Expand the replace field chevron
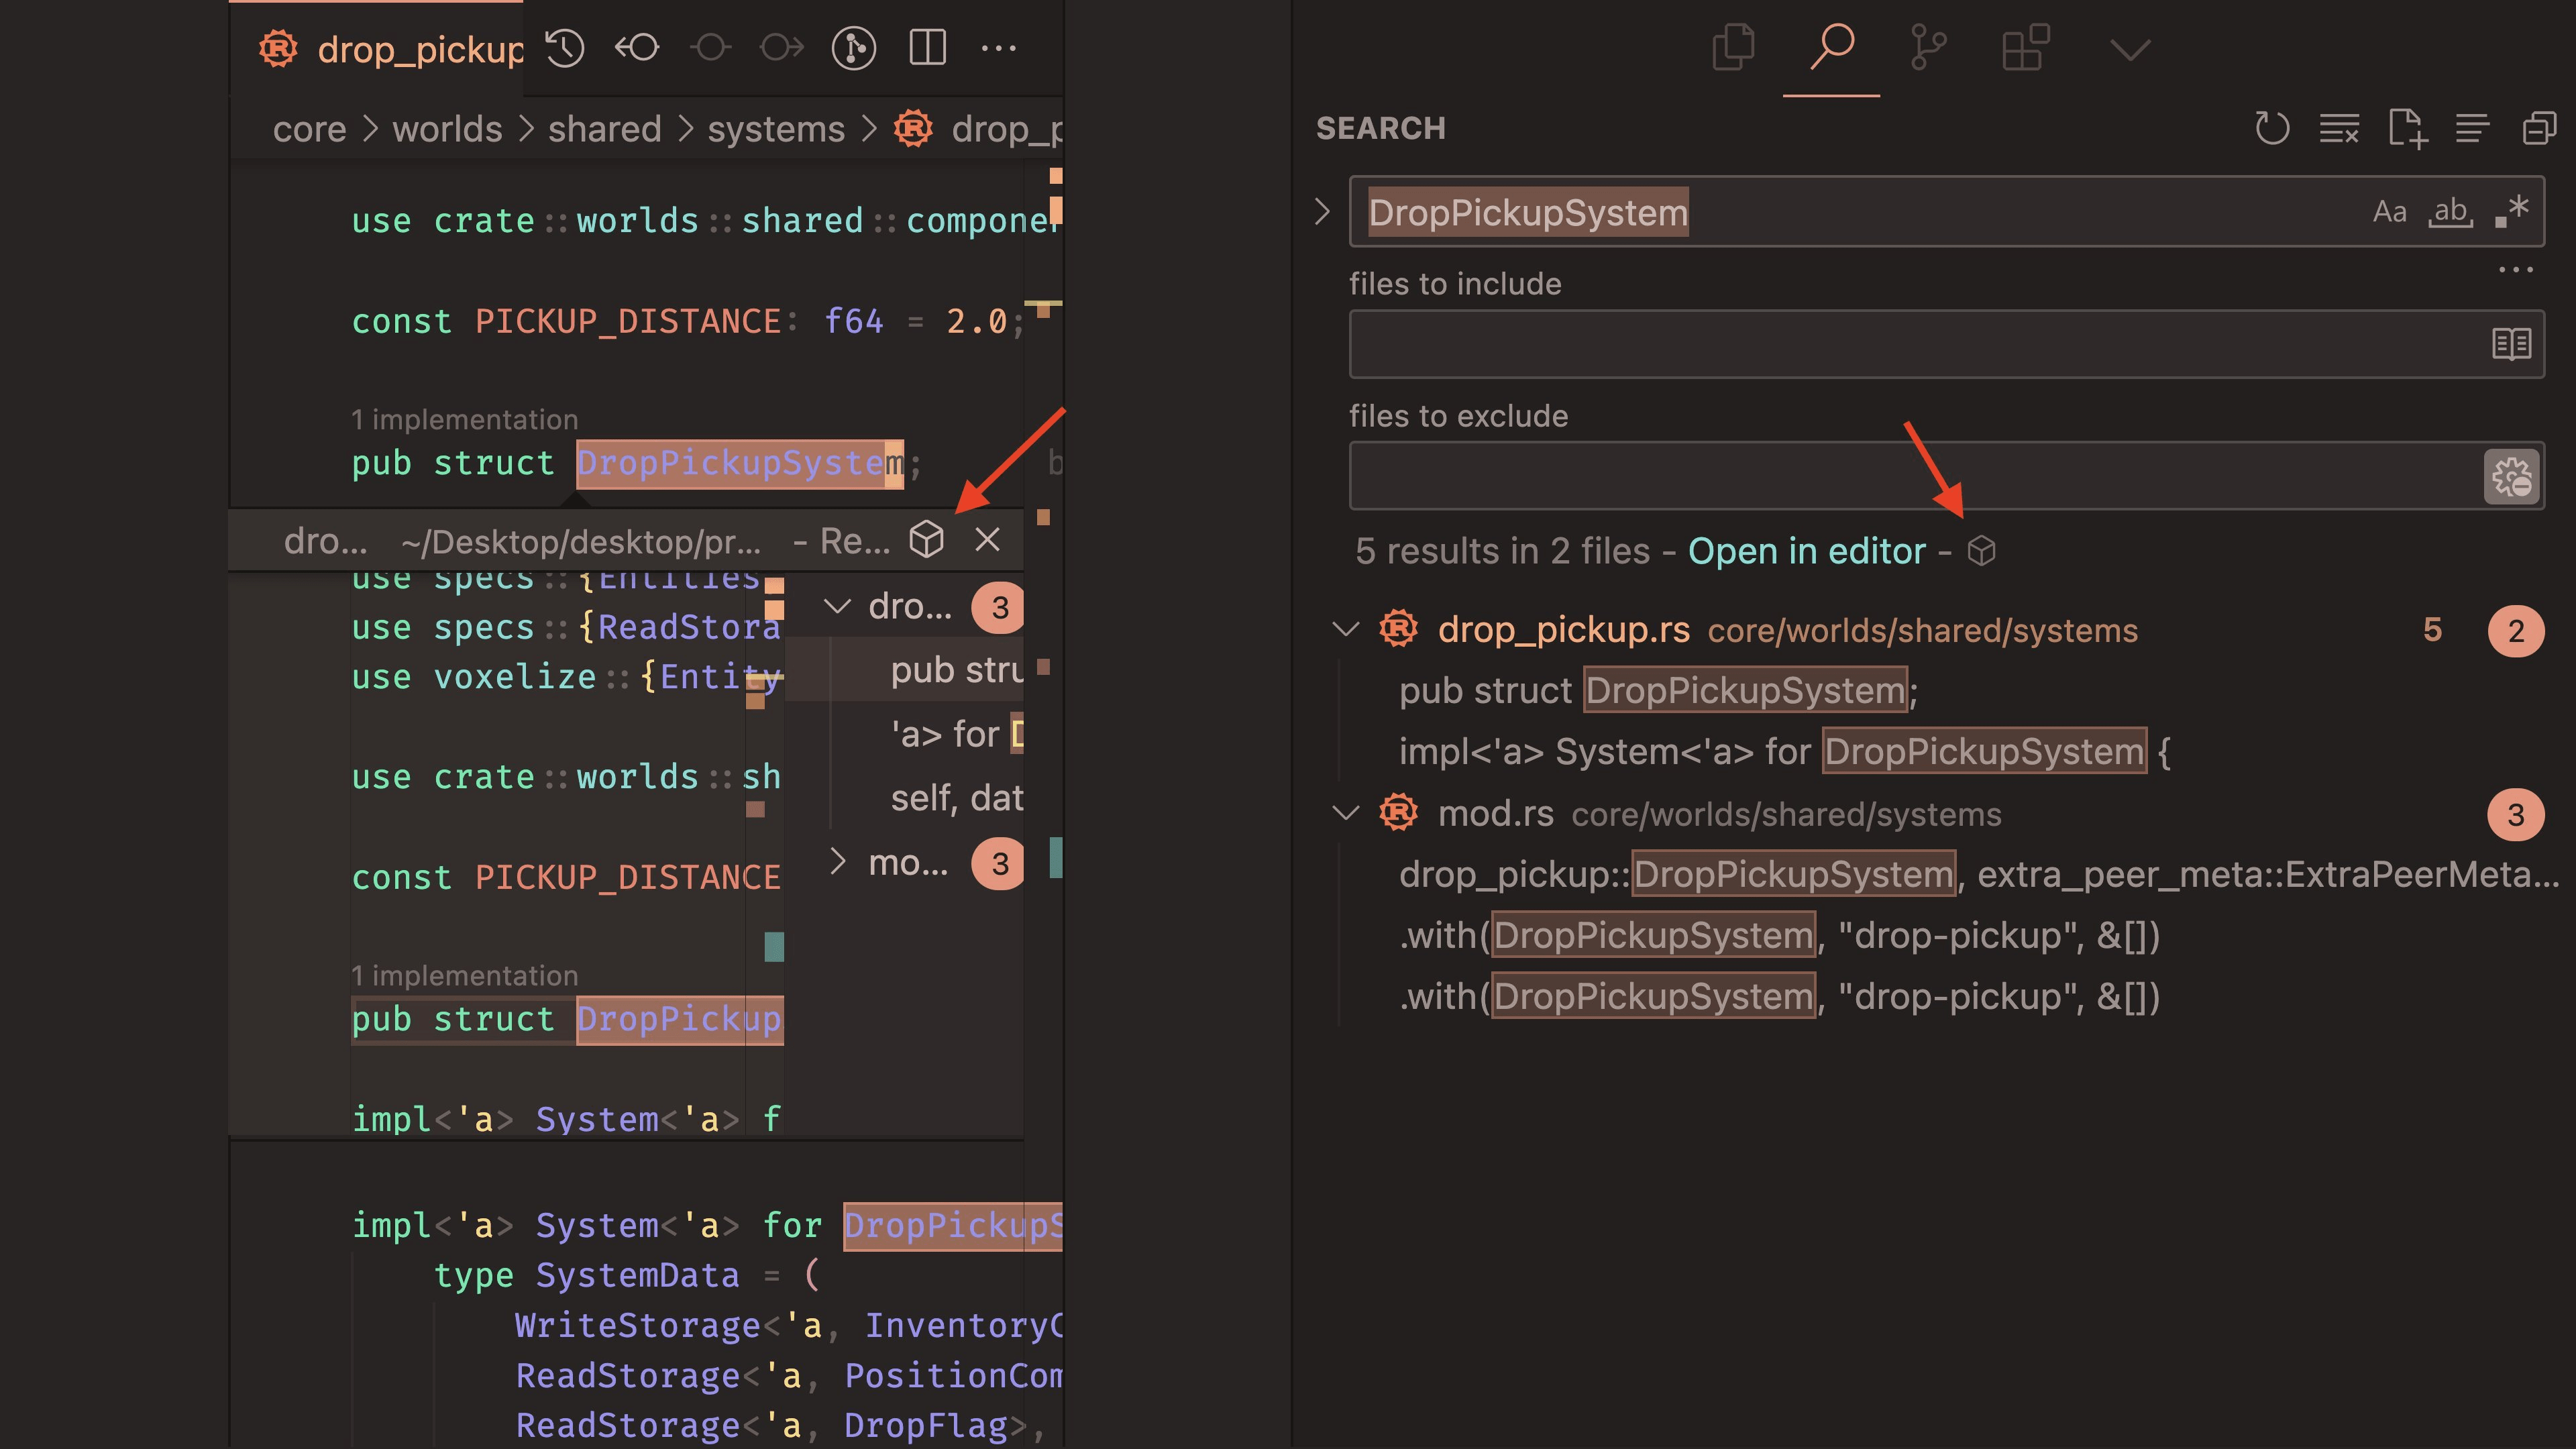 [1322, 212]
